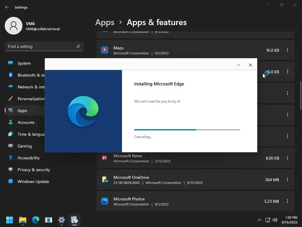Image resolution: width=302 pixels, height=227 pixels.
Task: Click the Microsoft Edge logo in installer
Action: coord(83,111)
